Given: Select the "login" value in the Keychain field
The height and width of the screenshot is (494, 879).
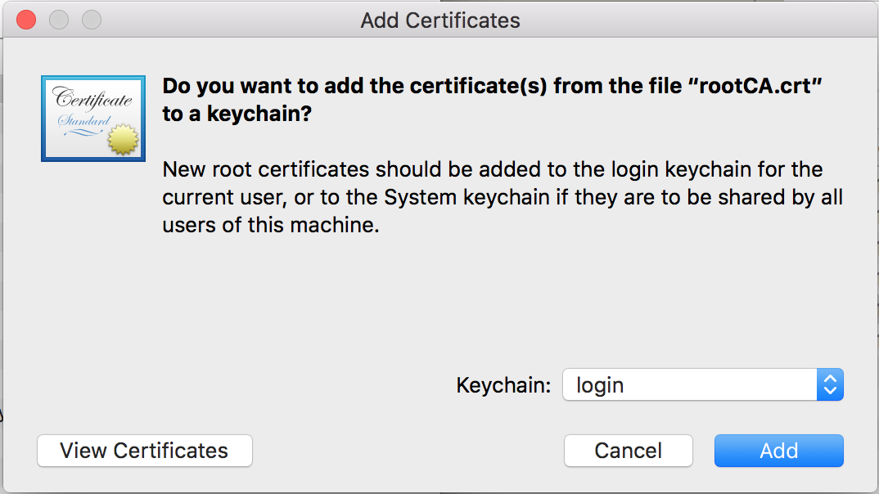Looking at the screenshot, I should (x=600, y=385).
